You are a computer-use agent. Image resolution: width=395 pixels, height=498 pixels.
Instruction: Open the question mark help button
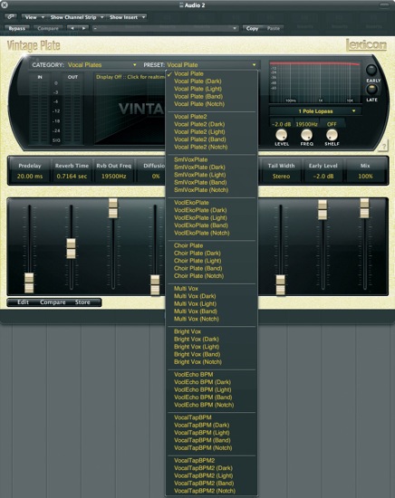383,146
